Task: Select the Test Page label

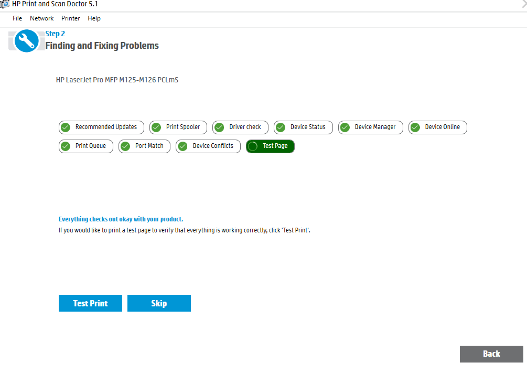Action: tap(275, 146)
